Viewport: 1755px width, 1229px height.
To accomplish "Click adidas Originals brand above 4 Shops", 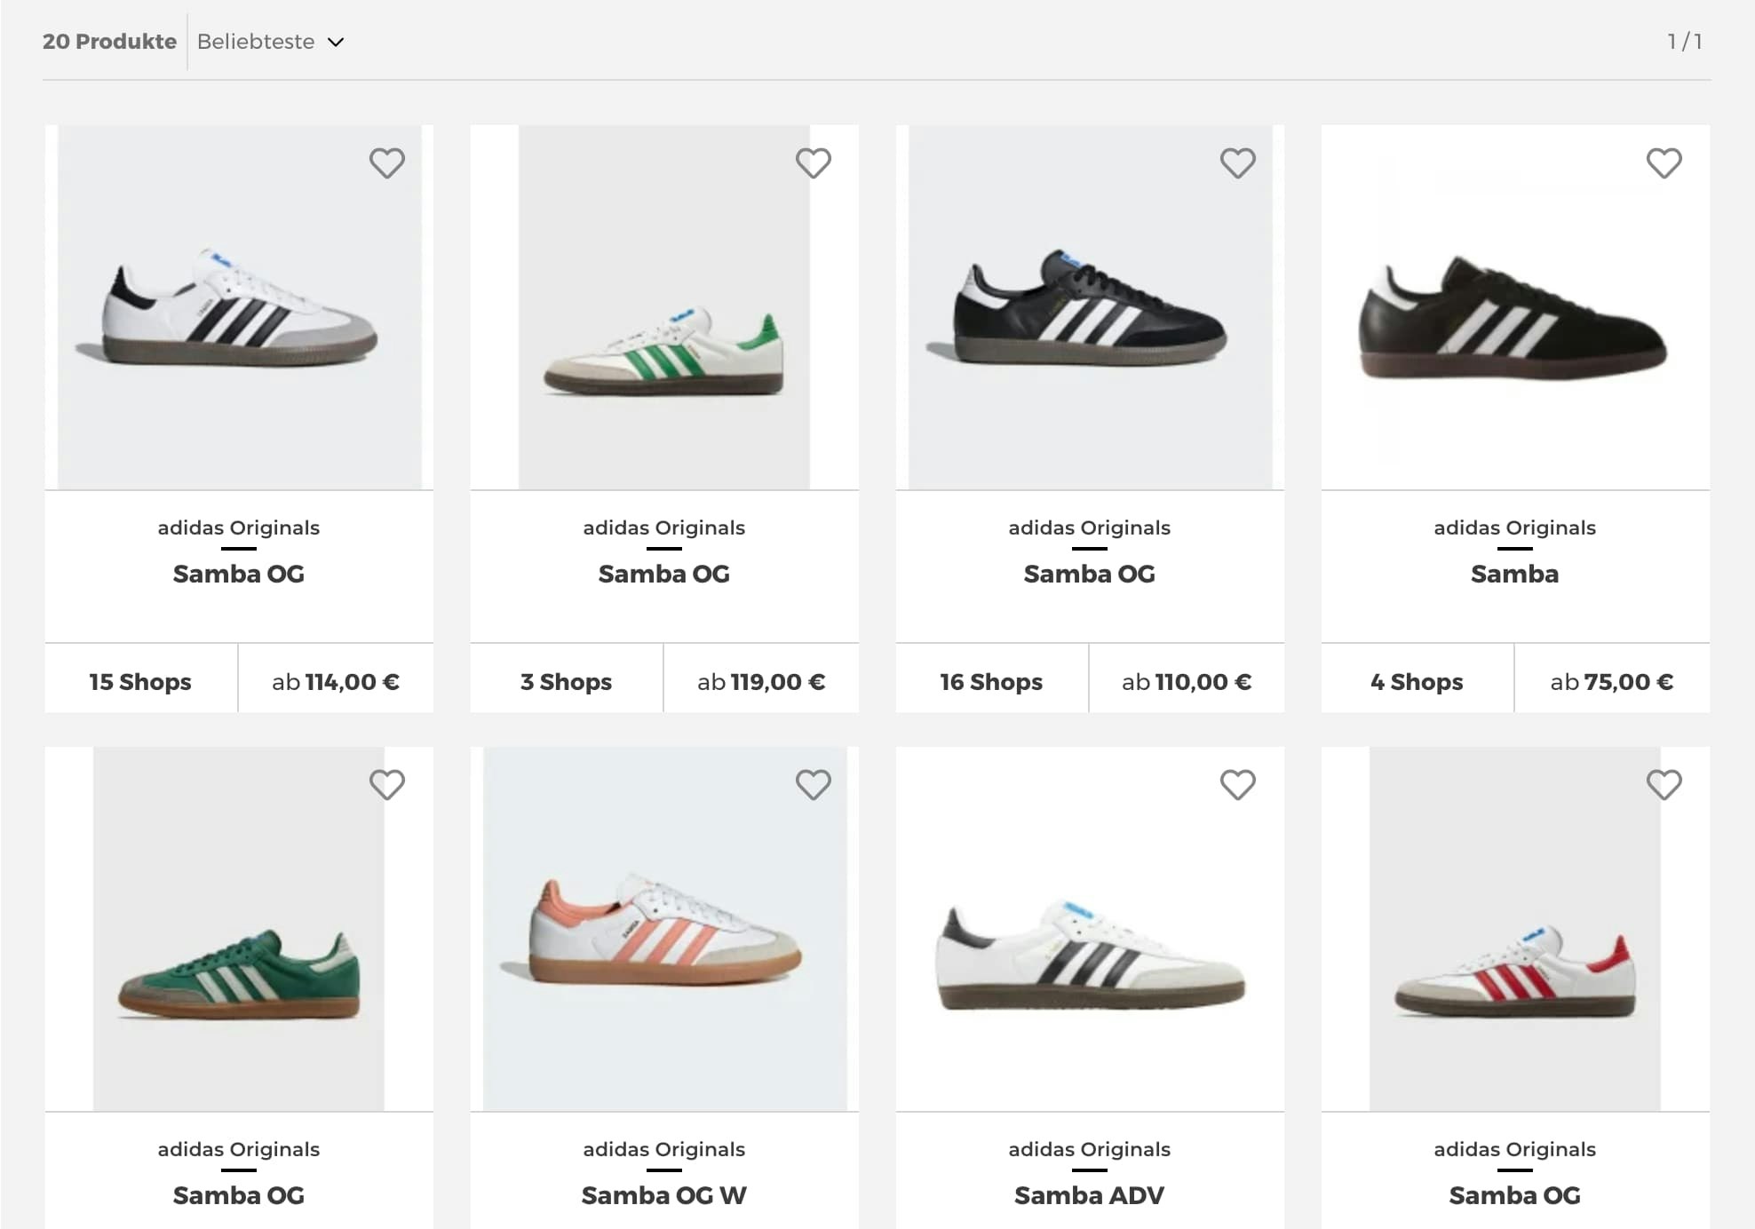I will [x=1515, y=527].
